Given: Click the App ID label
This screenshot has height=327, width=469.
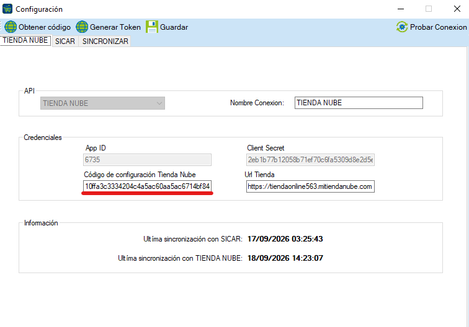Looking at the screenshot, I should click(96, 148).
